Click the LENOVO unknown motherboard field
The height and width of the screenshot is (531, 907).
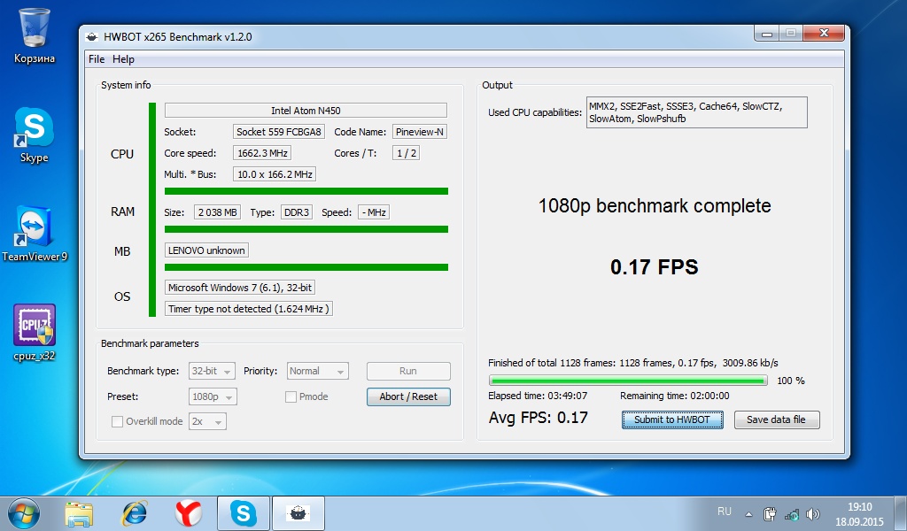[206, 250]
